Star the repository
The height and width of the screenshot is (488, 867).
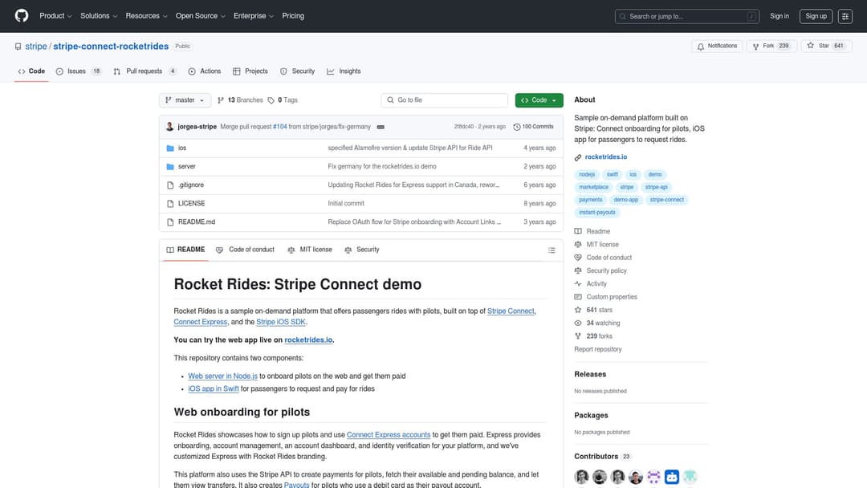pos(826,46)
